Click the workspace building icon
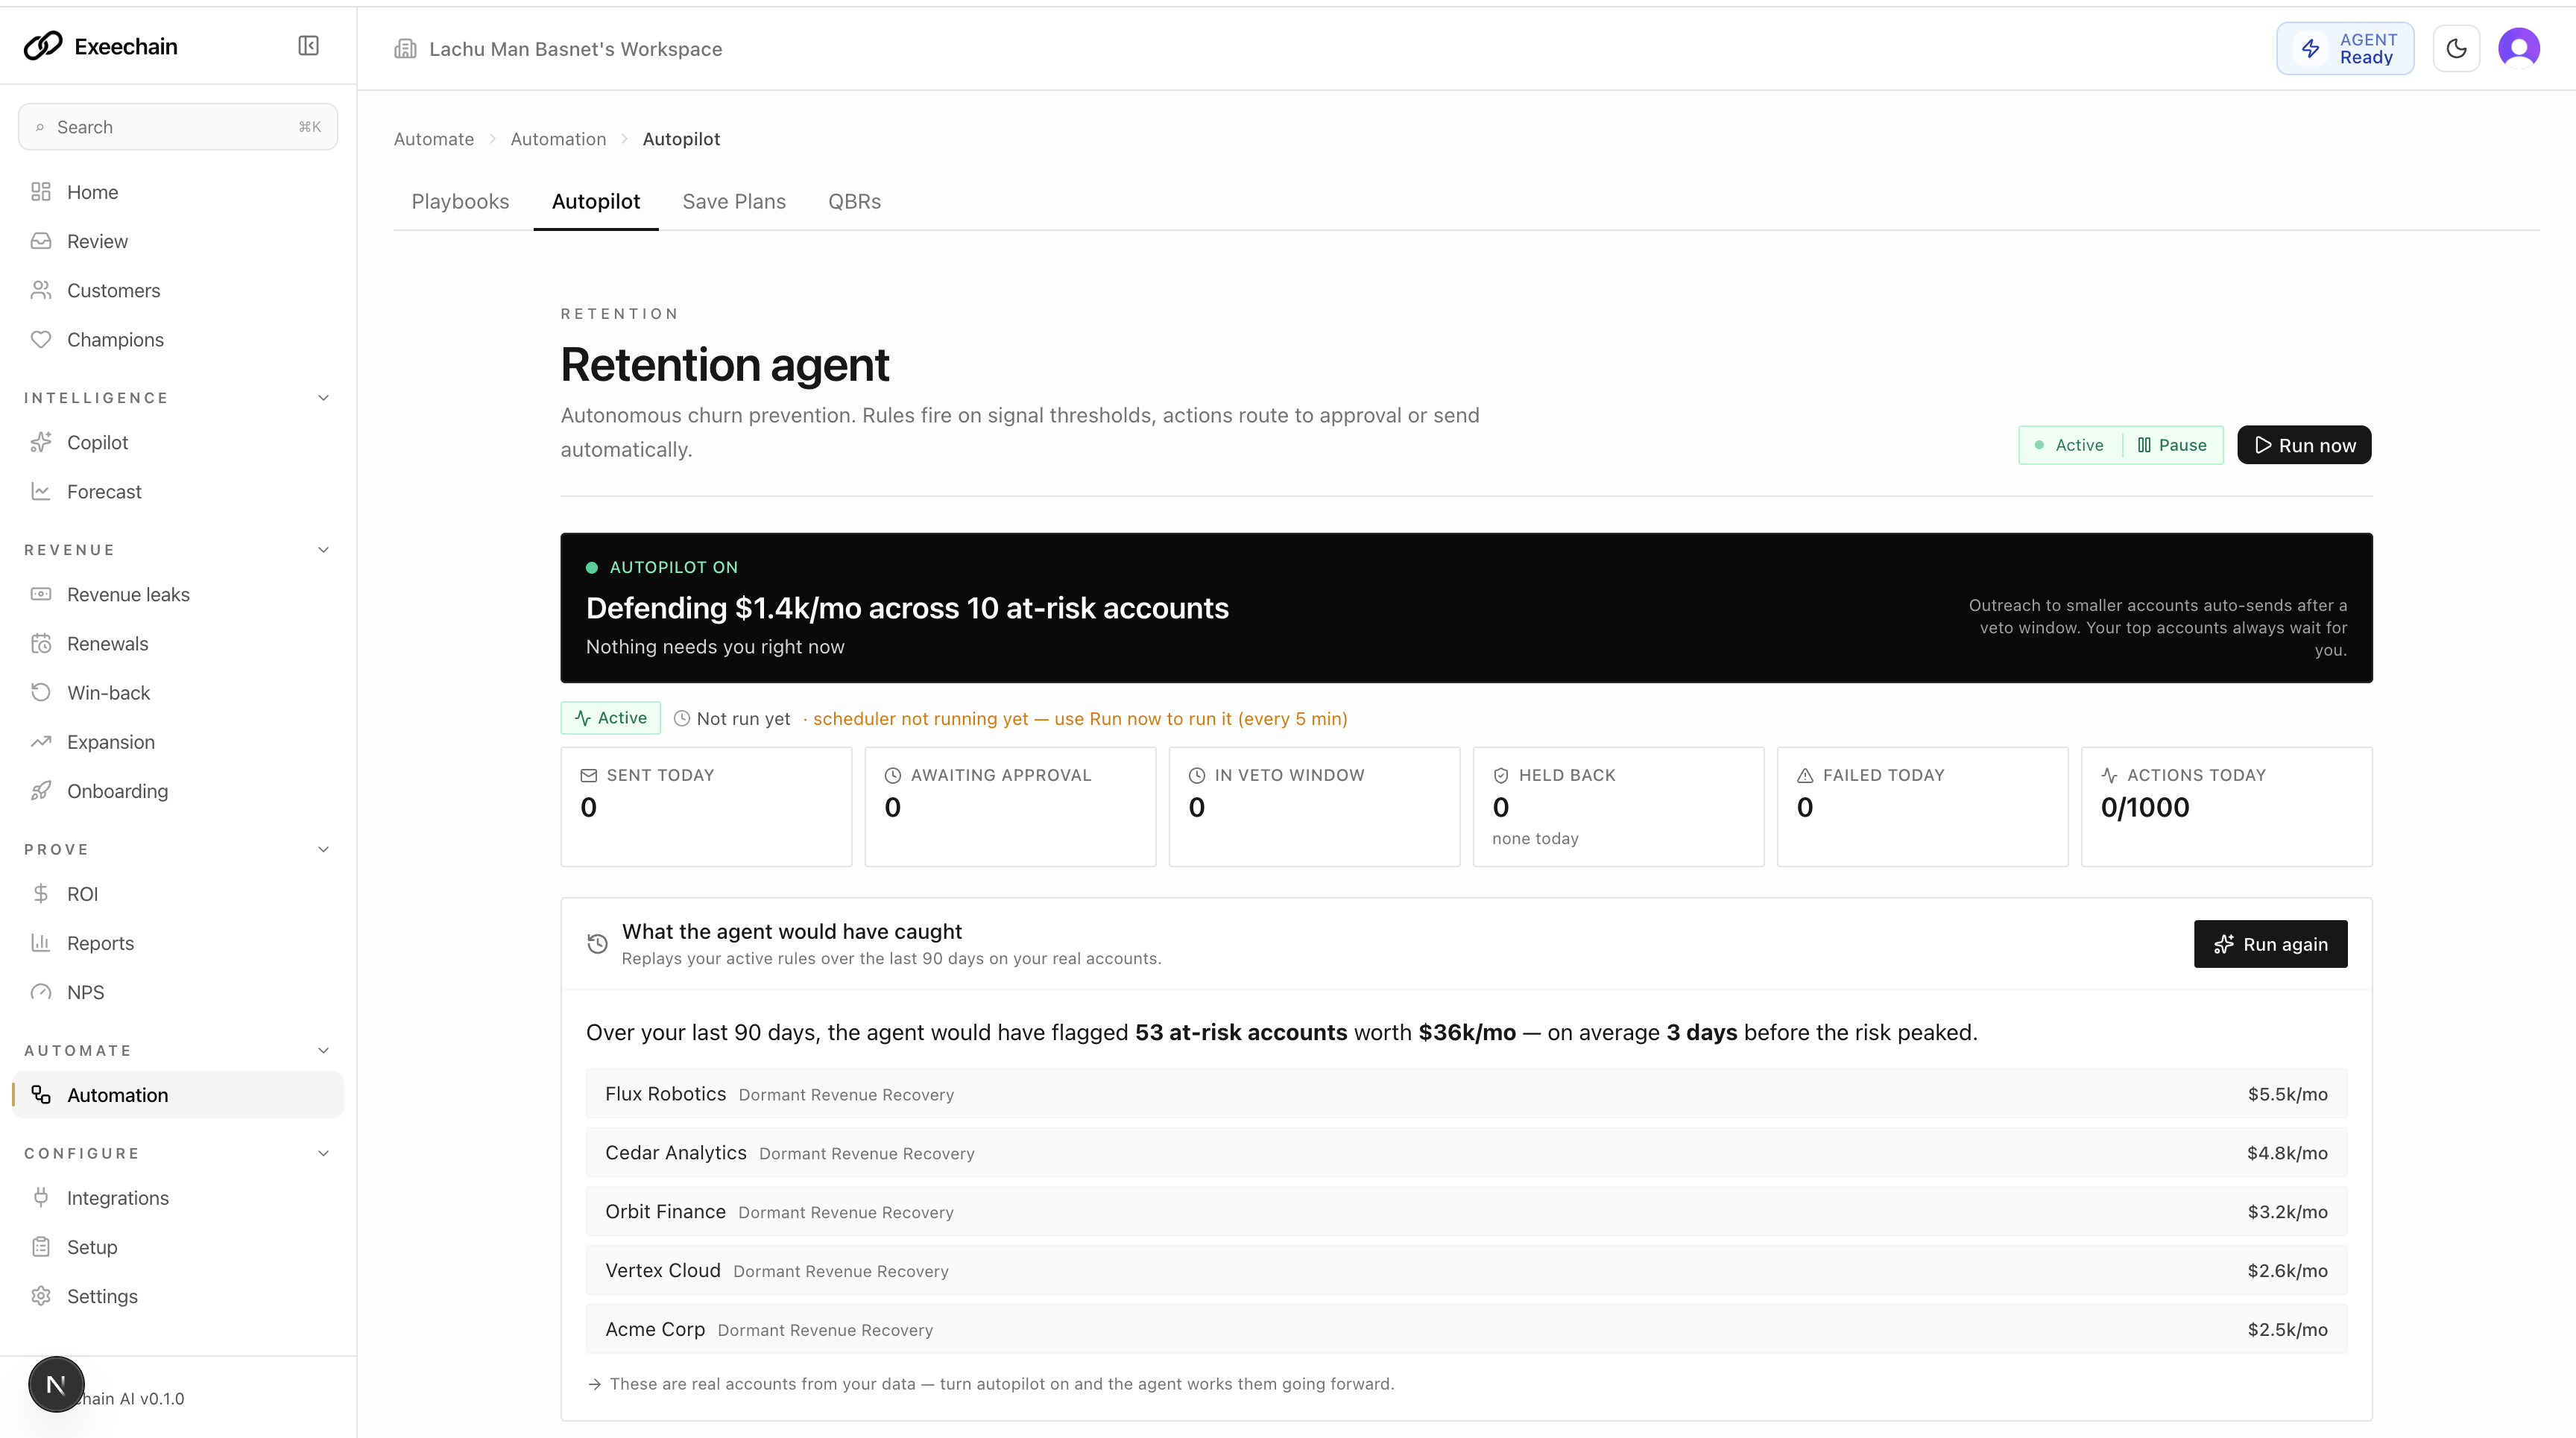Viewport: 2576px width, 1438px height. pos(405,49)
